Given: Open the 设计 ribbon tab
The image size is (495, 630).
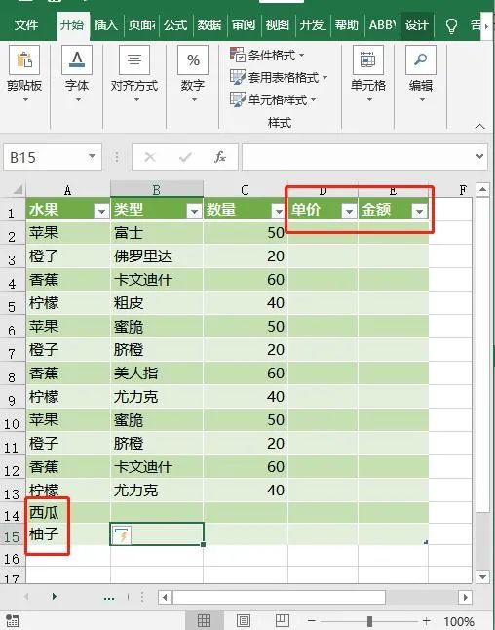Looking at the screenshot, I should tap(416, 25).
